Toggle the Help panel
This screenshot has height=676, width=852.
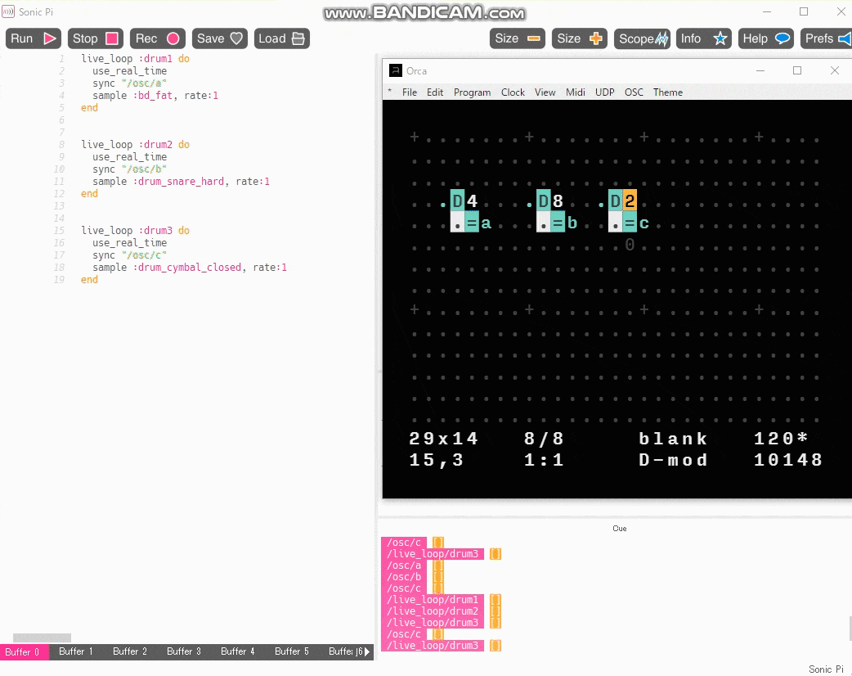pyautogui.click(x=766, y=38)
